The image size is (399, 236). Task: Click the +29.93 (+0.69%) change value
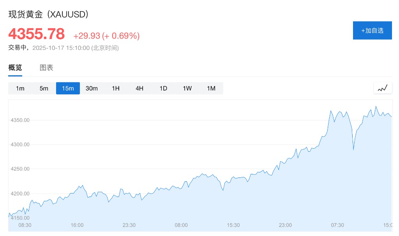[x=106, y=36]
